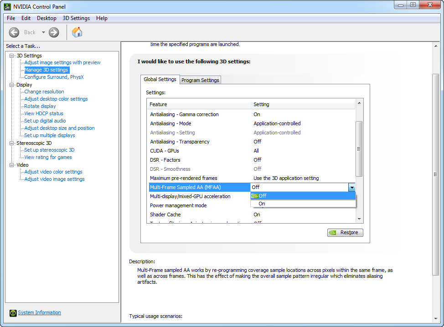Image resolution: width=444 pixels, height=327 pixels.
Task: Collapse the Display tree node
Action: (11, 85)
